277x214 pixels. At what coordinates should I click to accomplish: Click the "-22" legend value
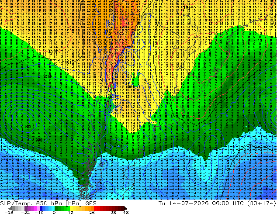click(x=25, y=212)
